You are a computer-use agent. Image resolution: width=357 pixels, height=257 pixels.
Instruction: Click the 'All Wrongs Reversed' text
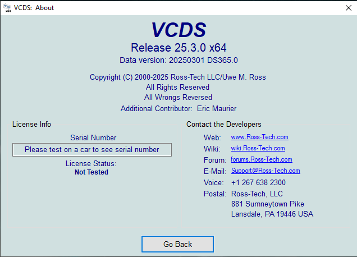[x=178, y=98]
